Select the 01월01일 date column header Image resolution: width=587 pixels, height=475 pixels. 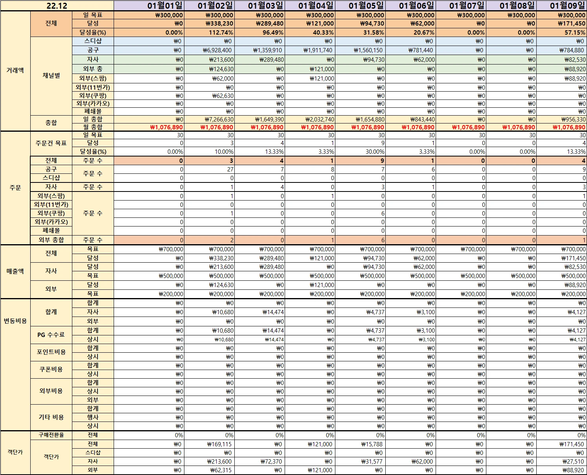(165, 6)
